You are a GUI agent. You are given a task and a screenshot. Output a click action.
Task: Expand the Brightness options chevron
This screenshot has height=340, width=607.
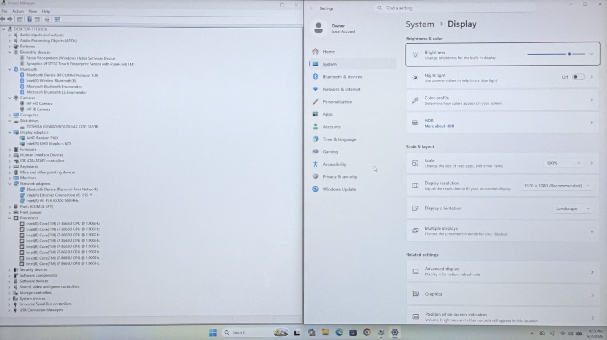[591, 54]
